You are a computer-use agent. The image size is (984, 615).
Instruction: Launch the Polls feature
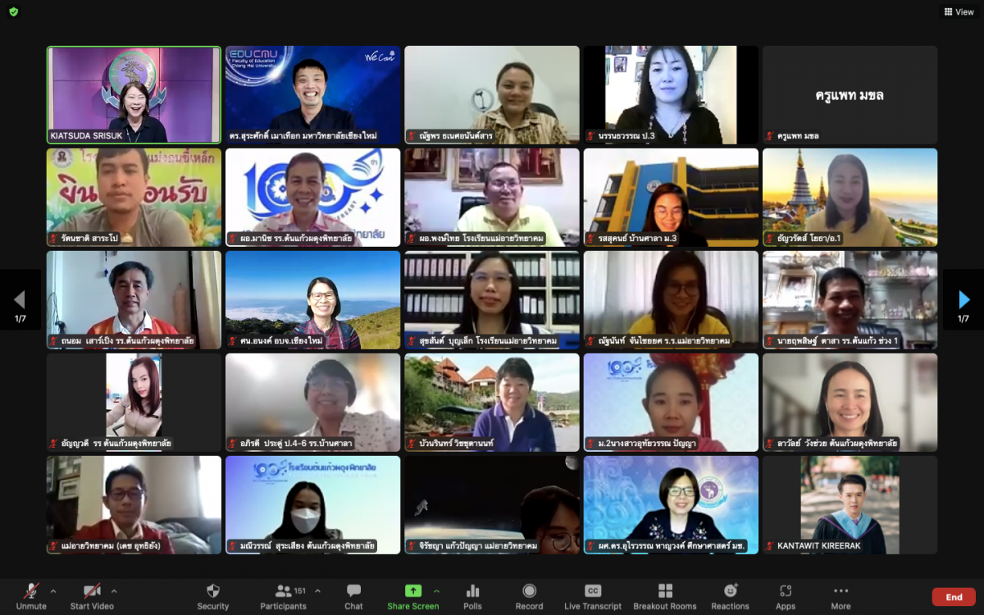tap(472, 596)
